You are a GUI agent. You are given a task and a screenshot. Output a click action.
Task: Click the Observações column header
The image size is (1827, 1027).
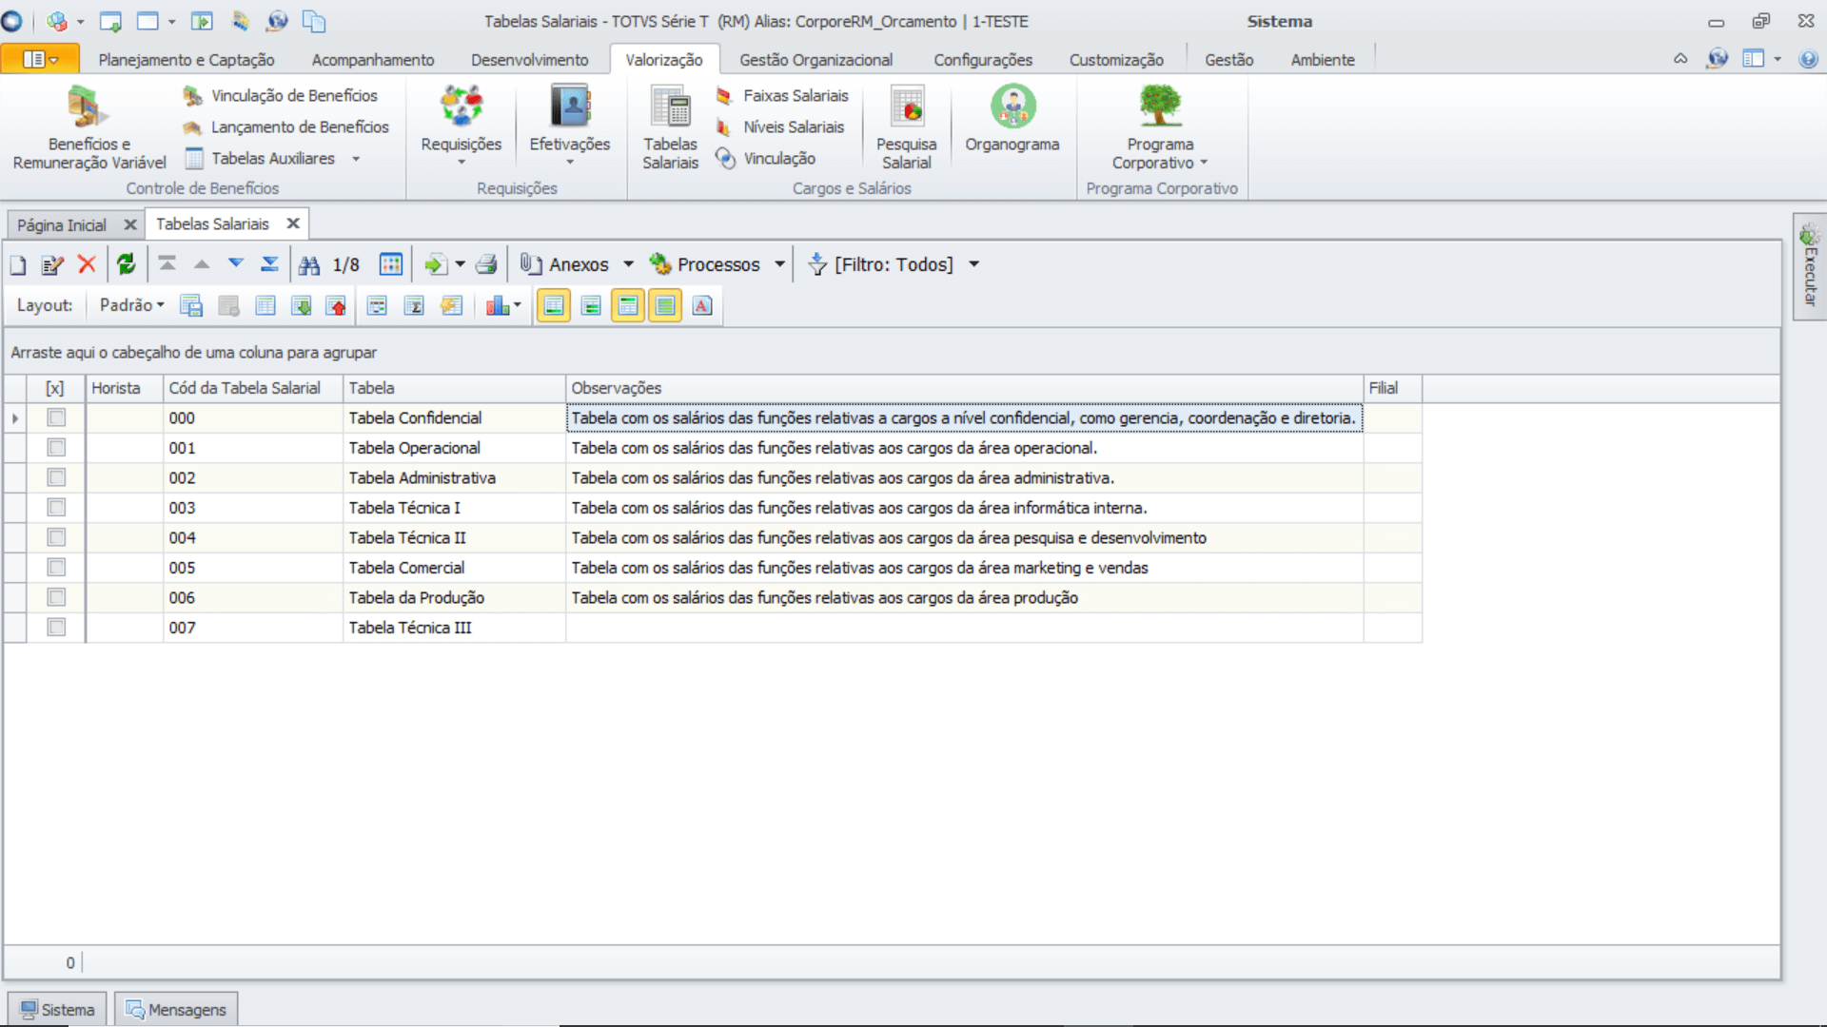[x=961, y=388]
